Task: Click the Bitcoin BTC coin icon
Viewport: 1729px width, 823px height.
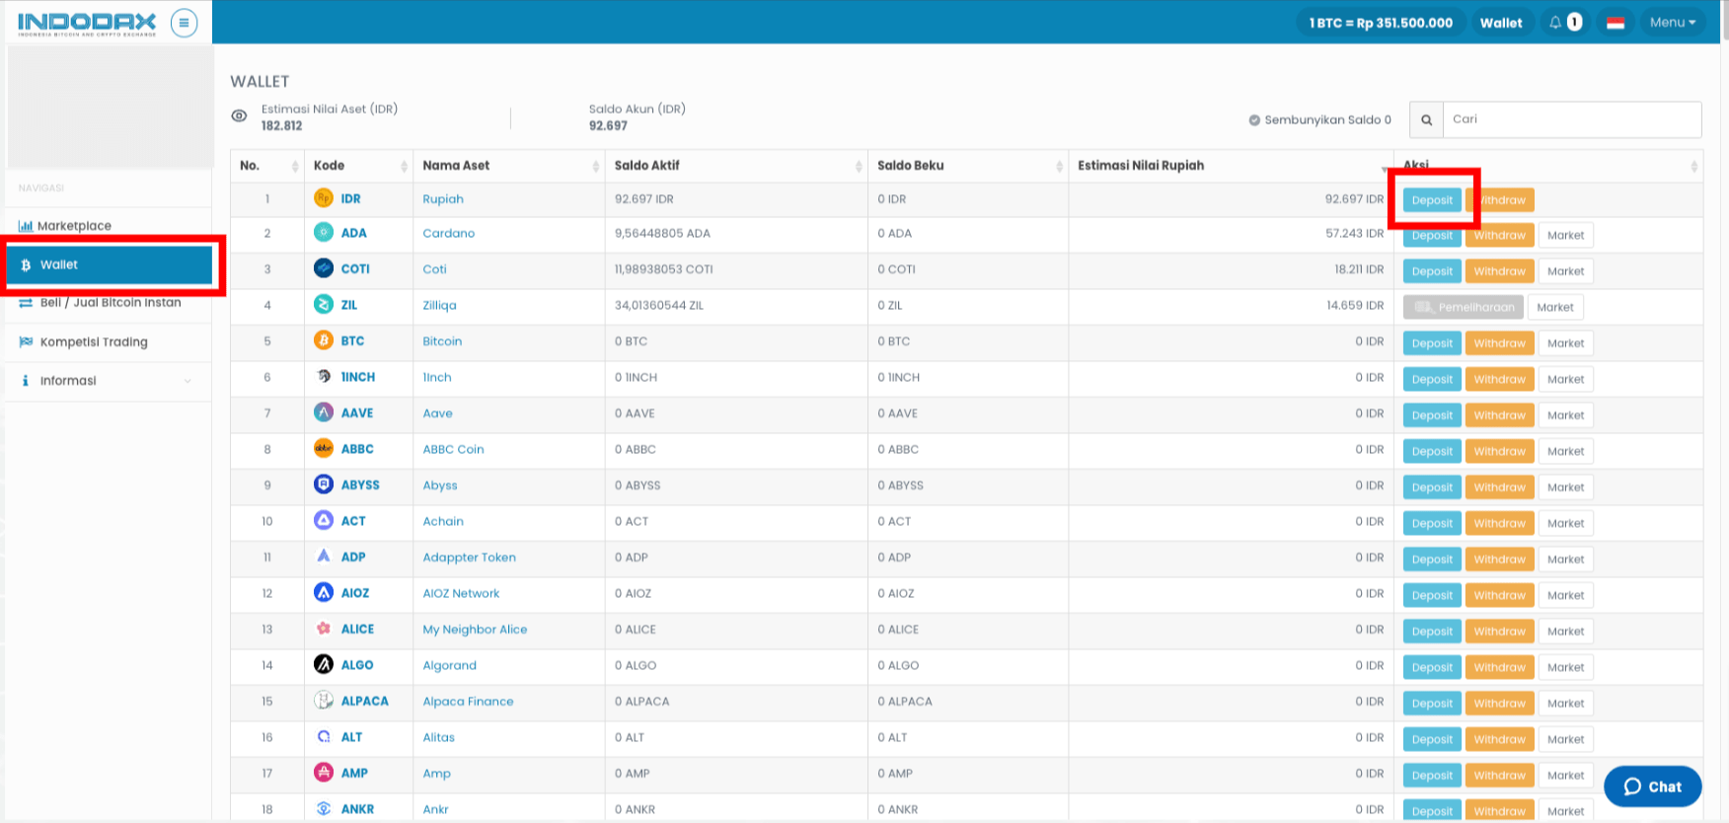Action: point(324,340)
